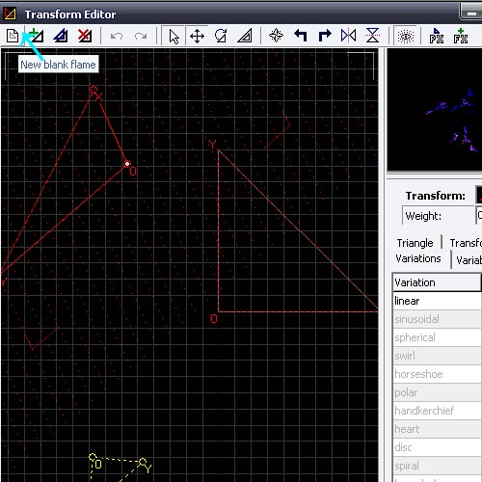Rotate triangle 90 degrees counter-clockwise
482x482 pixels.
point(301,36)
